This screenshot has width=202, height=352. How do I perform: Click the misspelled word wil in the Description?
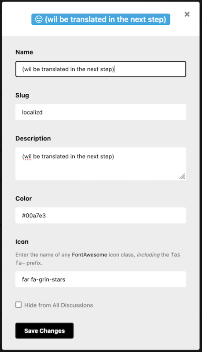tap(28, 157)
